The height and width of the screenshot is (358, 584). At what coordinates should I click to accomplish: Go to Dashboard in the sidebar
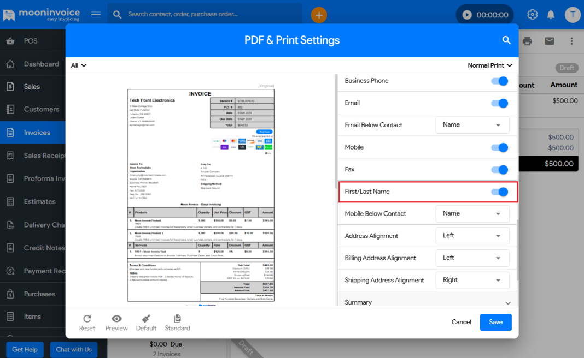41,64
